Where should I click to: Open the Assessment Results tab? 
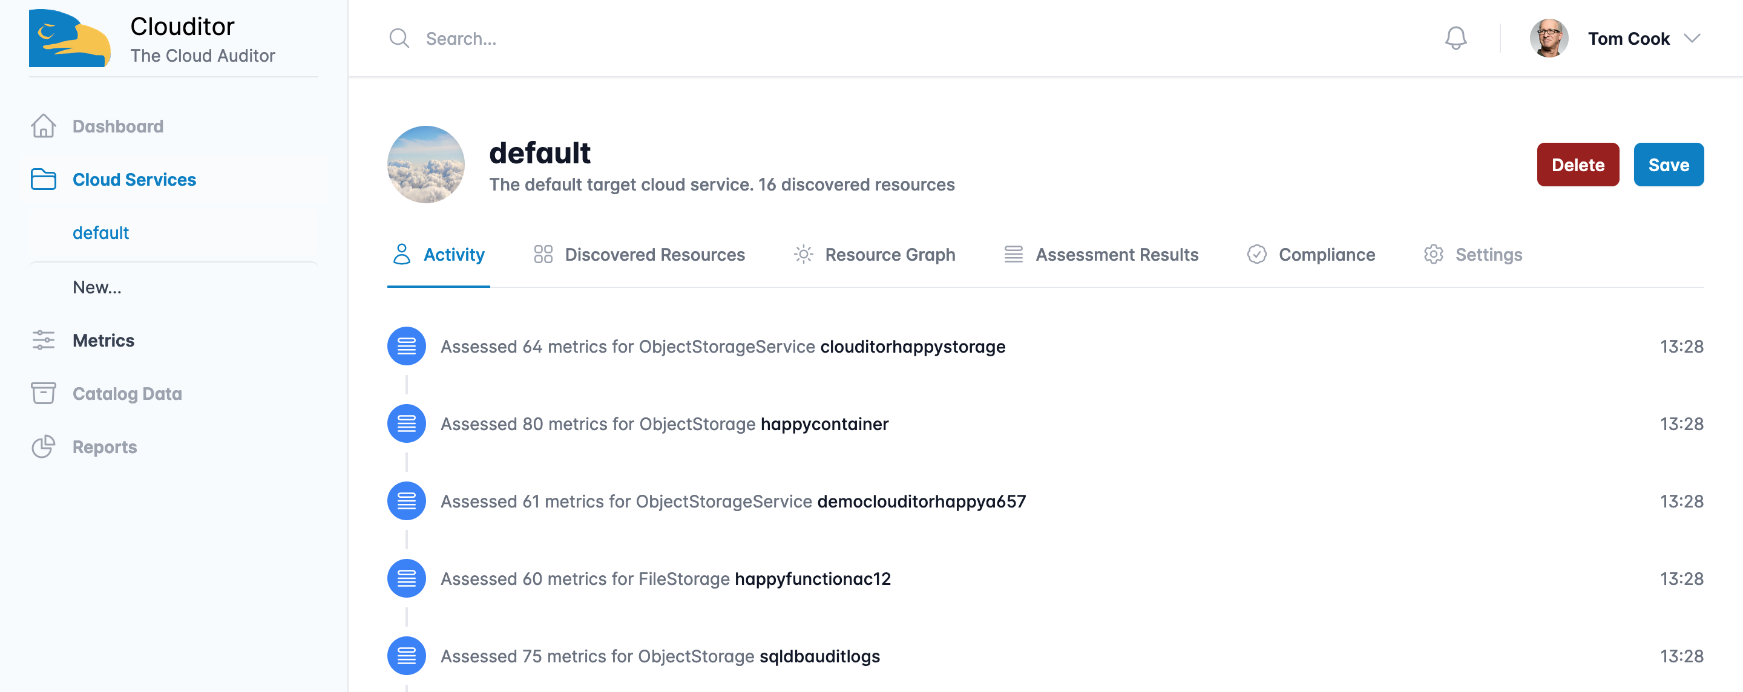coord(1101,255)
